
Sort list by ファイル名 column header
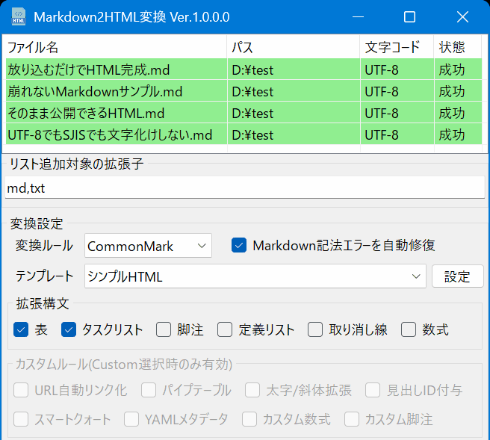coord(116,47)
